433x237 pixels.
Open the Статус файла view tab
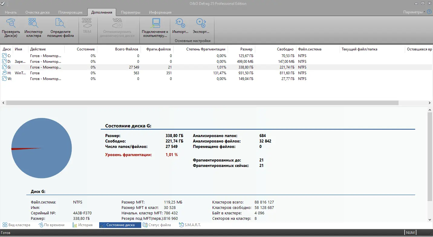click(x=157, y=225)
